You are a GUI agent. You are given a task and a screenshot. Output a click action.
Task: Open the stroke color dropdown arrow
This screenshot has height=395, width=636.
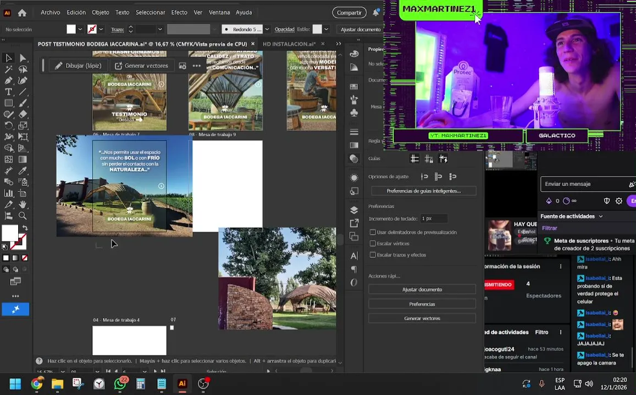point(101,29)
